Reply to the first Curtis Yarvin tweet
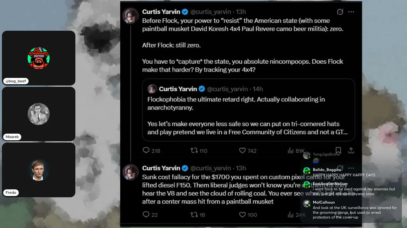The image size is (407, 228). click(151, 151)
